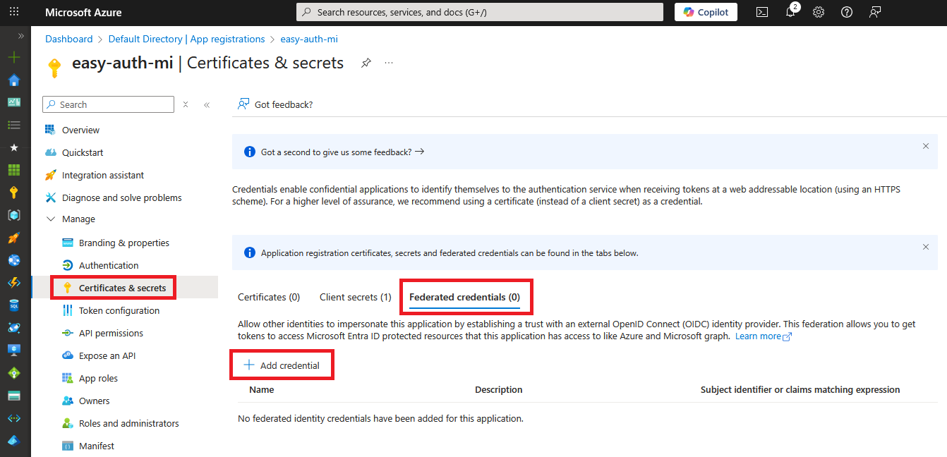Open Cloud Shell from the top bar
This screenshot has width=947, height=457.
(x=762, y=12)
